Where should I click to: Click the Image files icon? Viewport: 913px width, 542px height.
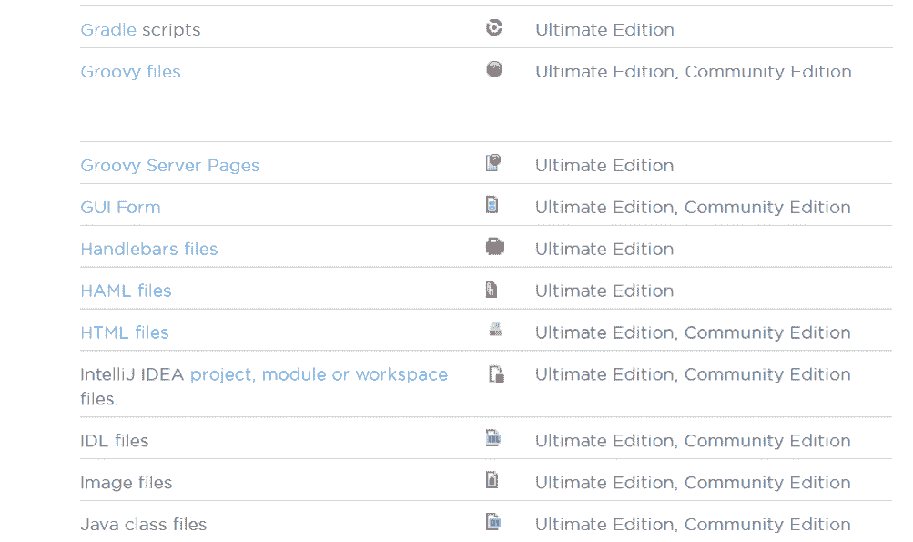click(x=492, y=481)
